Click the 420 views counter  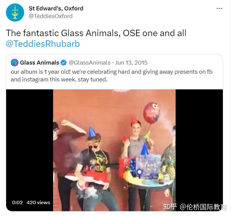[38, 203]
